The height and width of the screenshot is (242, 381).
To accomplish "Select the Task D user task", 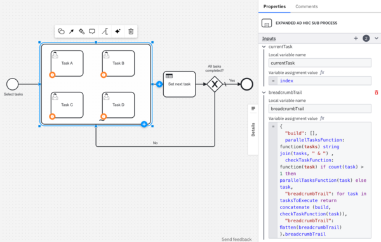I will tap(118, 105).
